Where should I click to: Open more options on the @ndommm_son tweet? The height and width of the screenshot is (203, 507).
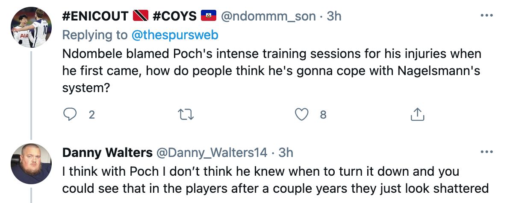click(486, 17)
